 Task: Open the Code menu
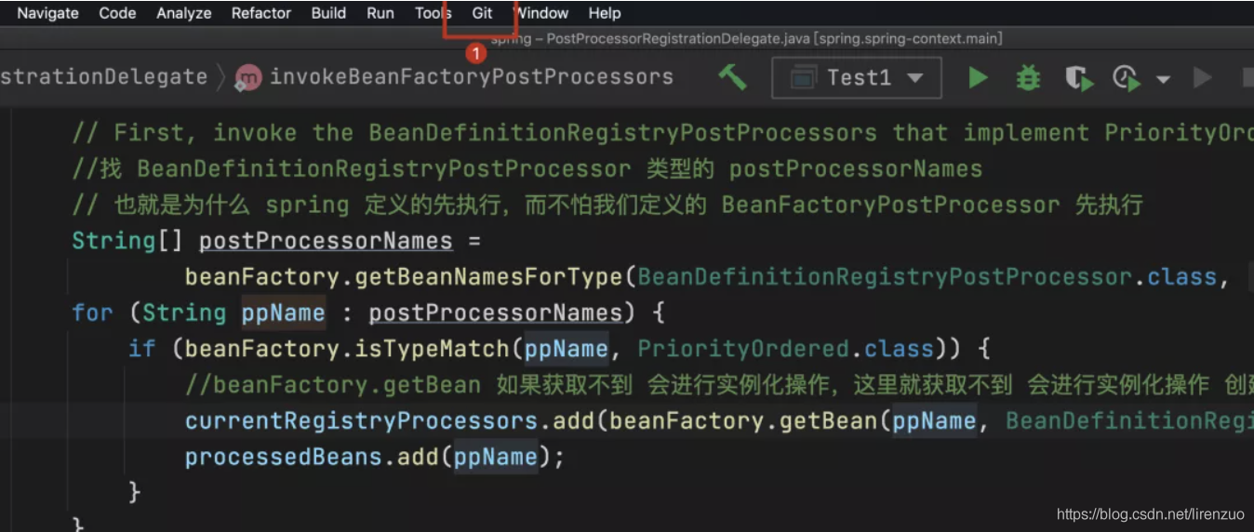coord(117,13)
